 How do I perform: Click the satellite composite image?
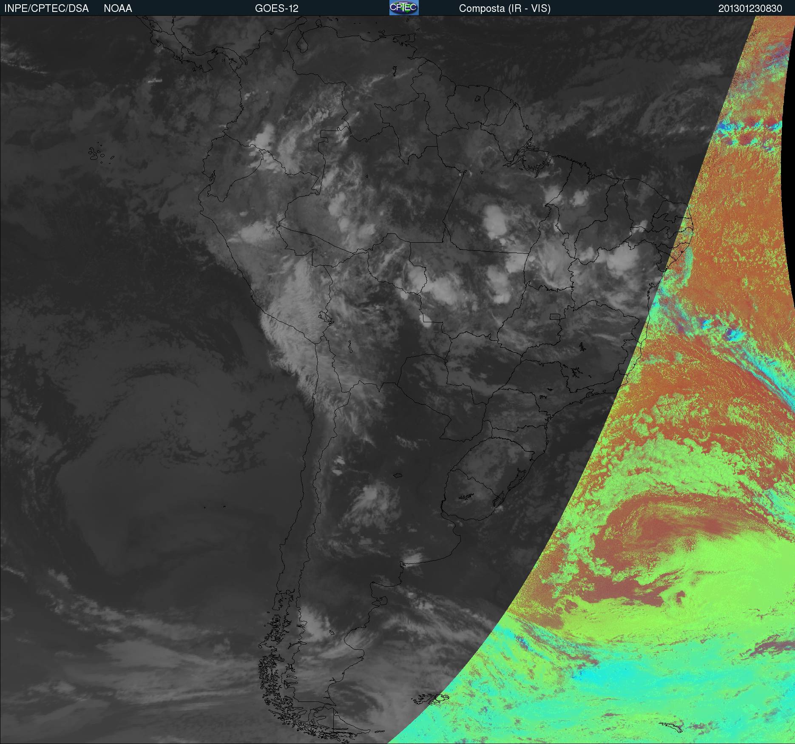[397, 380]
